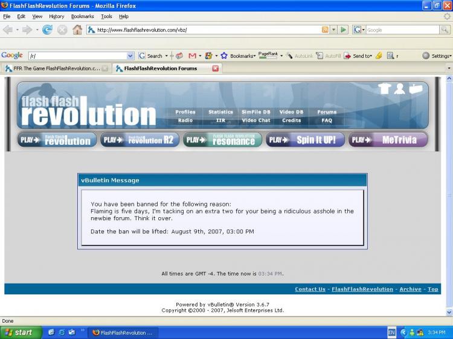Open Gmail icon in Google toolbar
The height and width of the screenshot is (339, 453).
(x=192, y=55)
